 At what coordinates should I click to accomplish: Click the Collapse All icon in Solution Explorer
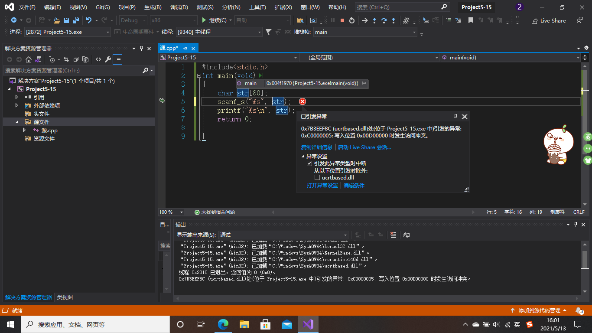point(76,59)
